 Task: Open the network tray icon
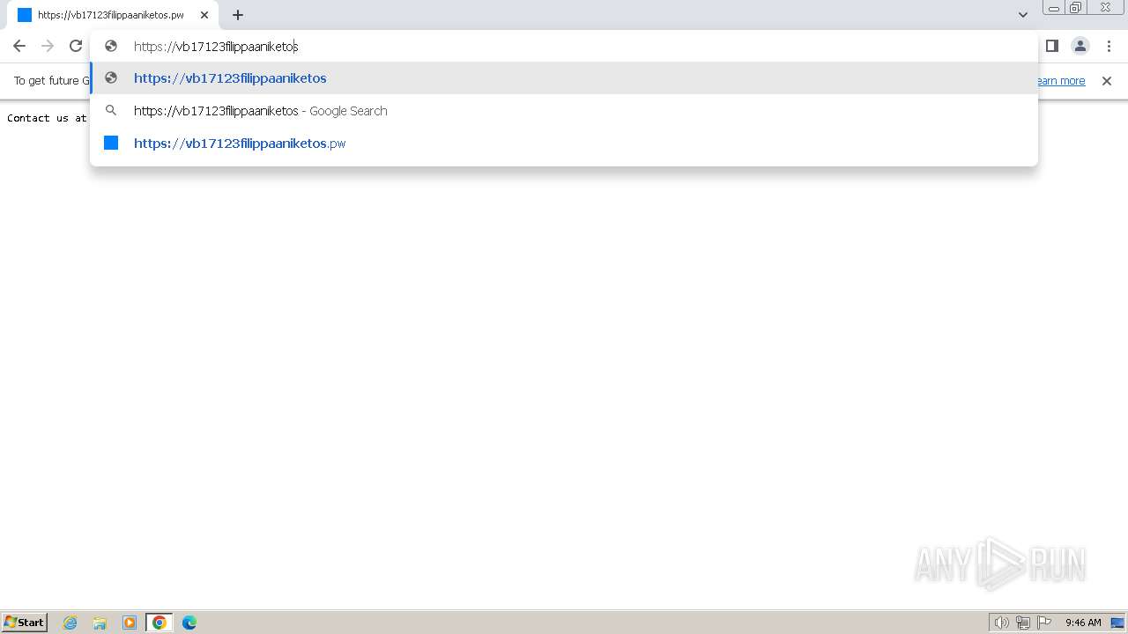1023,623
